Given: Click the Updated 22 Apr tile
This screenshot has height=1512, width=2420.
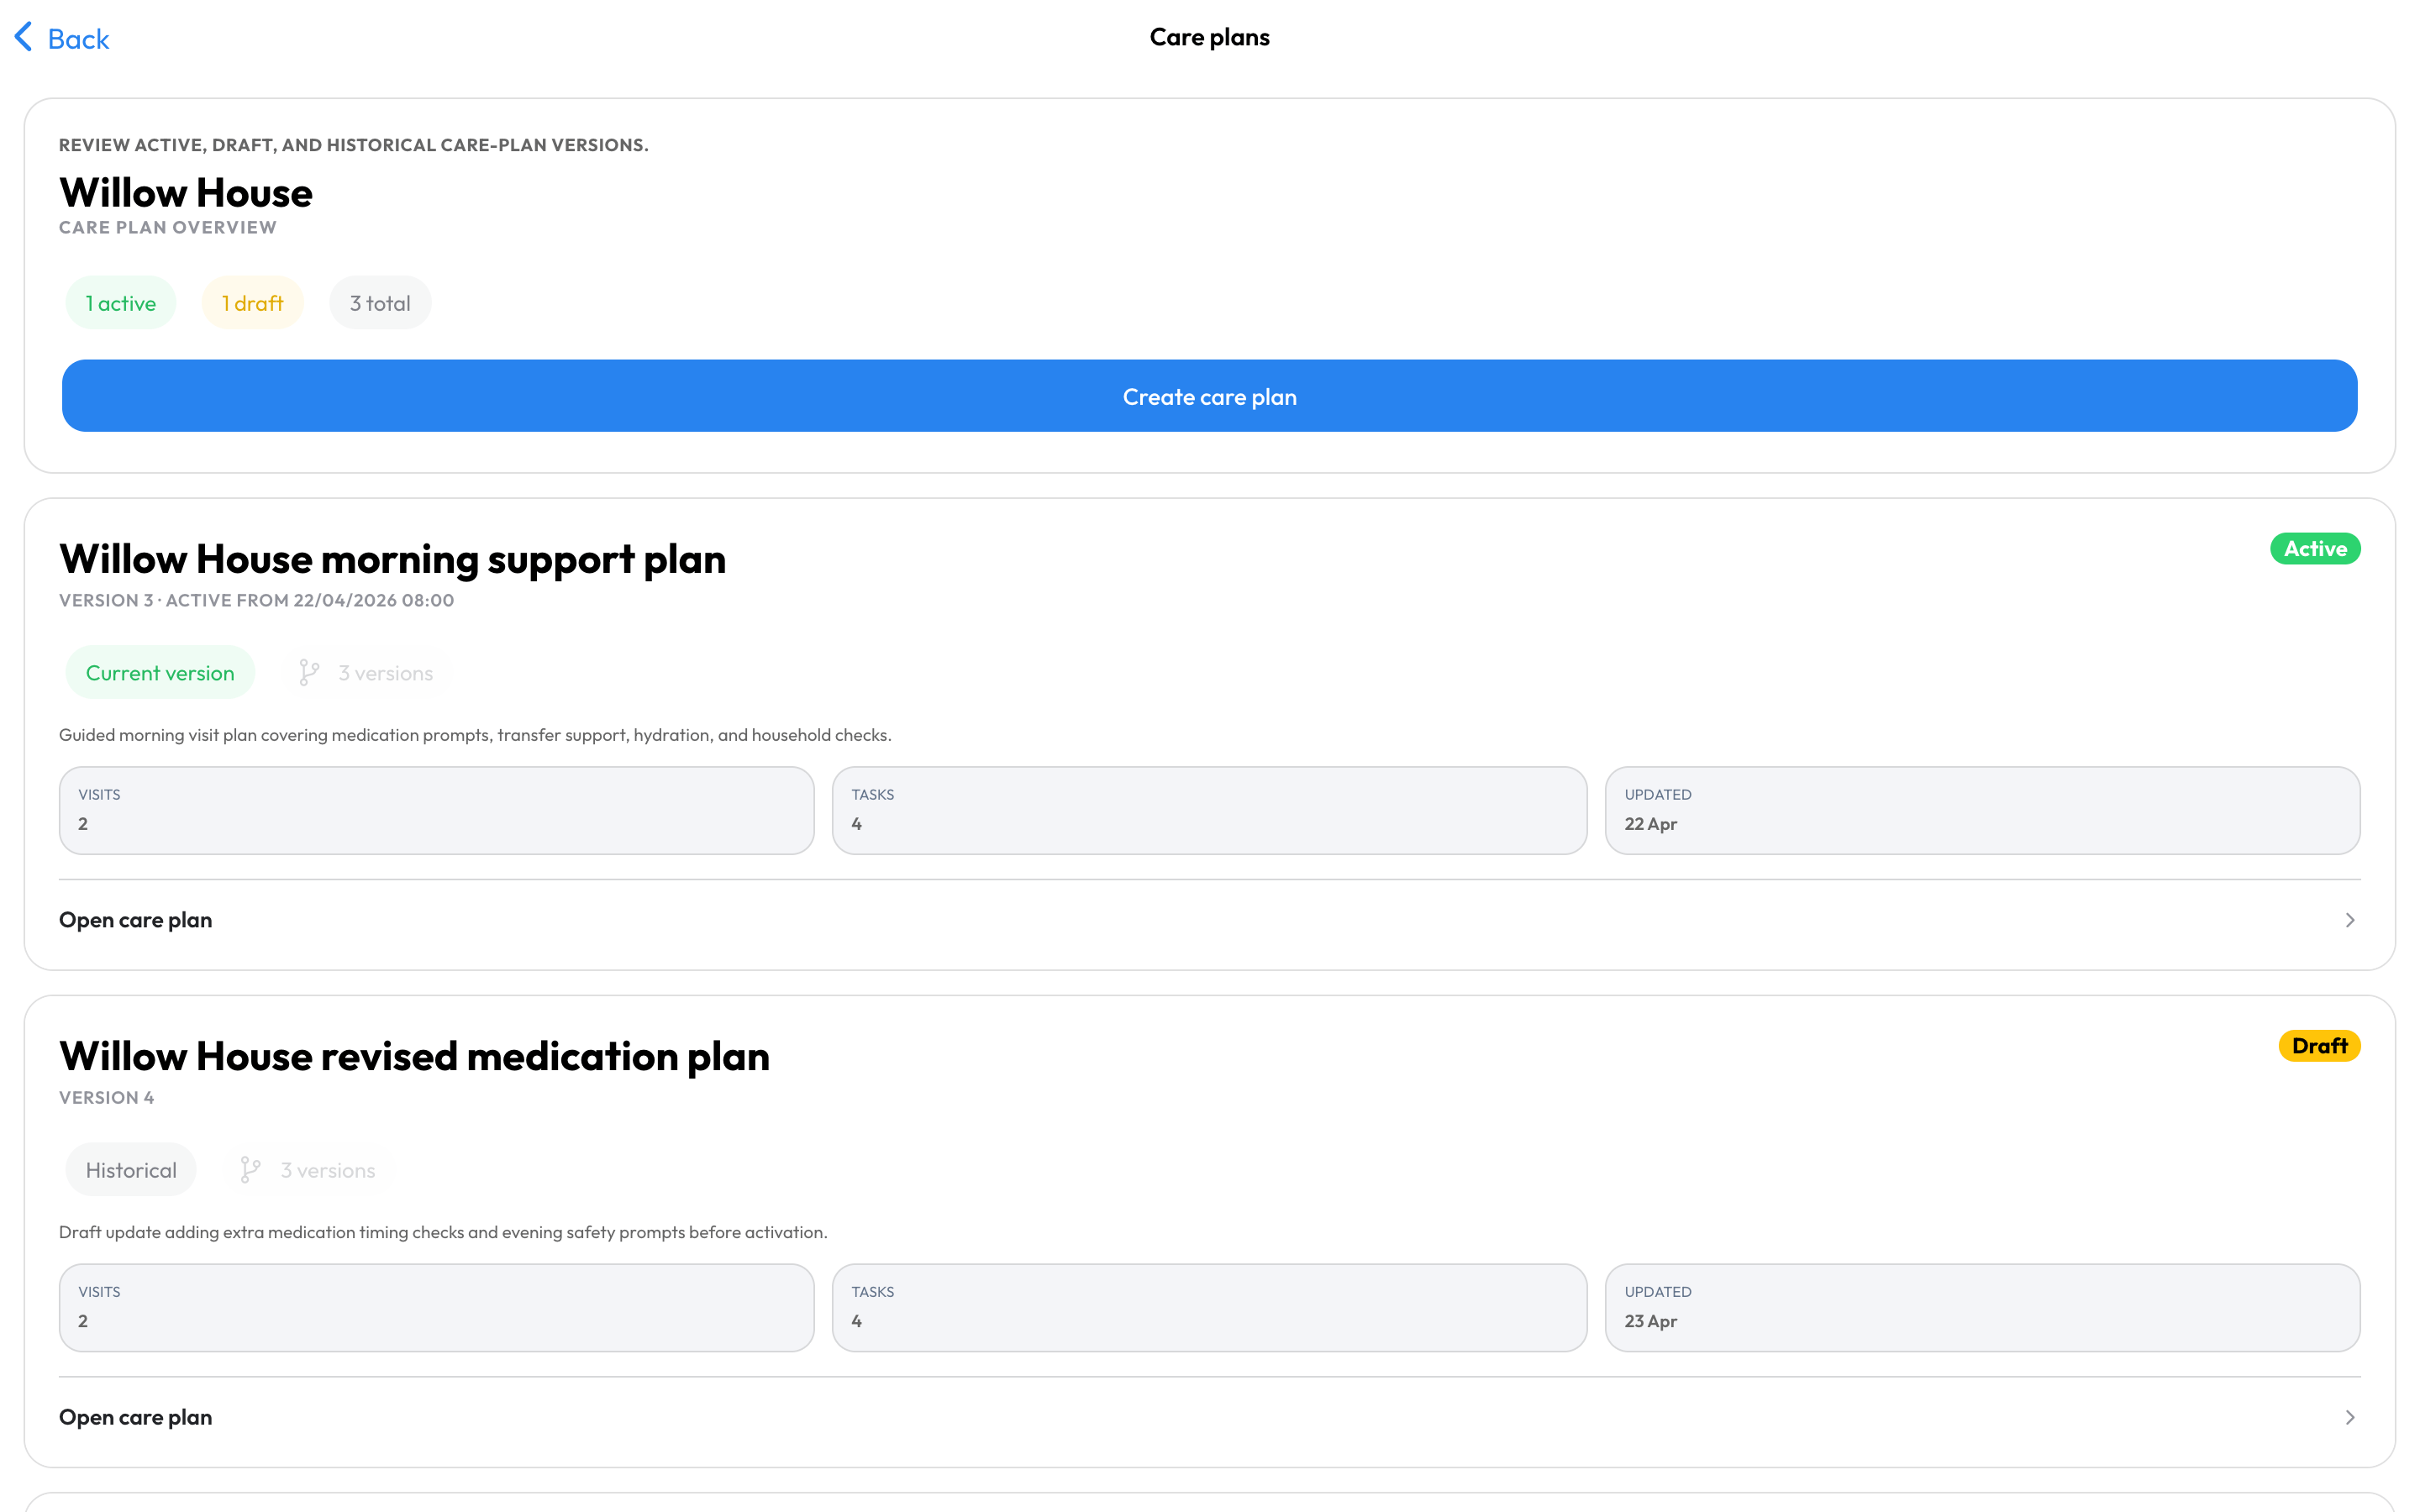Looking at the screenshot, I should [x=1982, y=810].
